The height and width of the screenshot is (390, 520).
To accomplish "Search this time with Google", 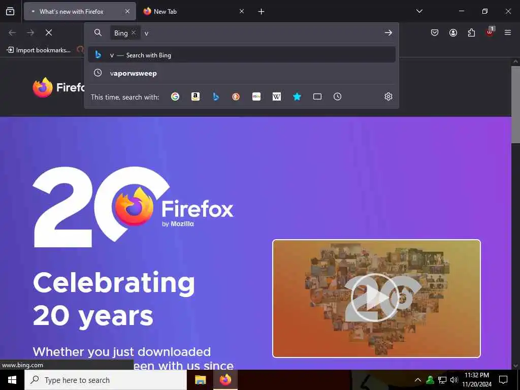I will tap(175, 96).
